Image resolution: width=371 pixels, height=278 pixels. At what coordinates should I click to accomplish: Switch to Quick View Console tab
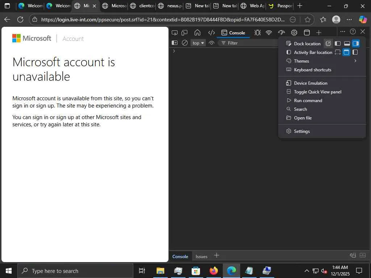(180, 257)
